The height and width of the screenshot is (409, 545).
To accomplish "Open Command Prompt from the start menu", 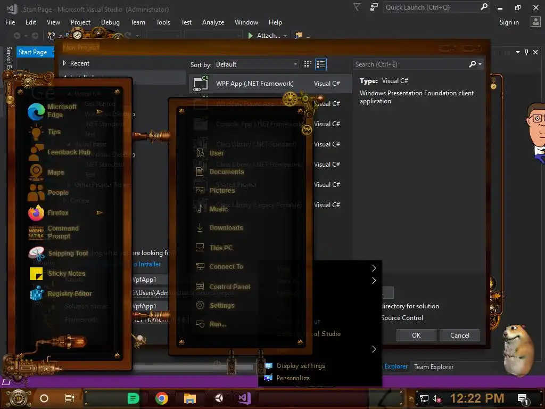I will coord(54,232).
